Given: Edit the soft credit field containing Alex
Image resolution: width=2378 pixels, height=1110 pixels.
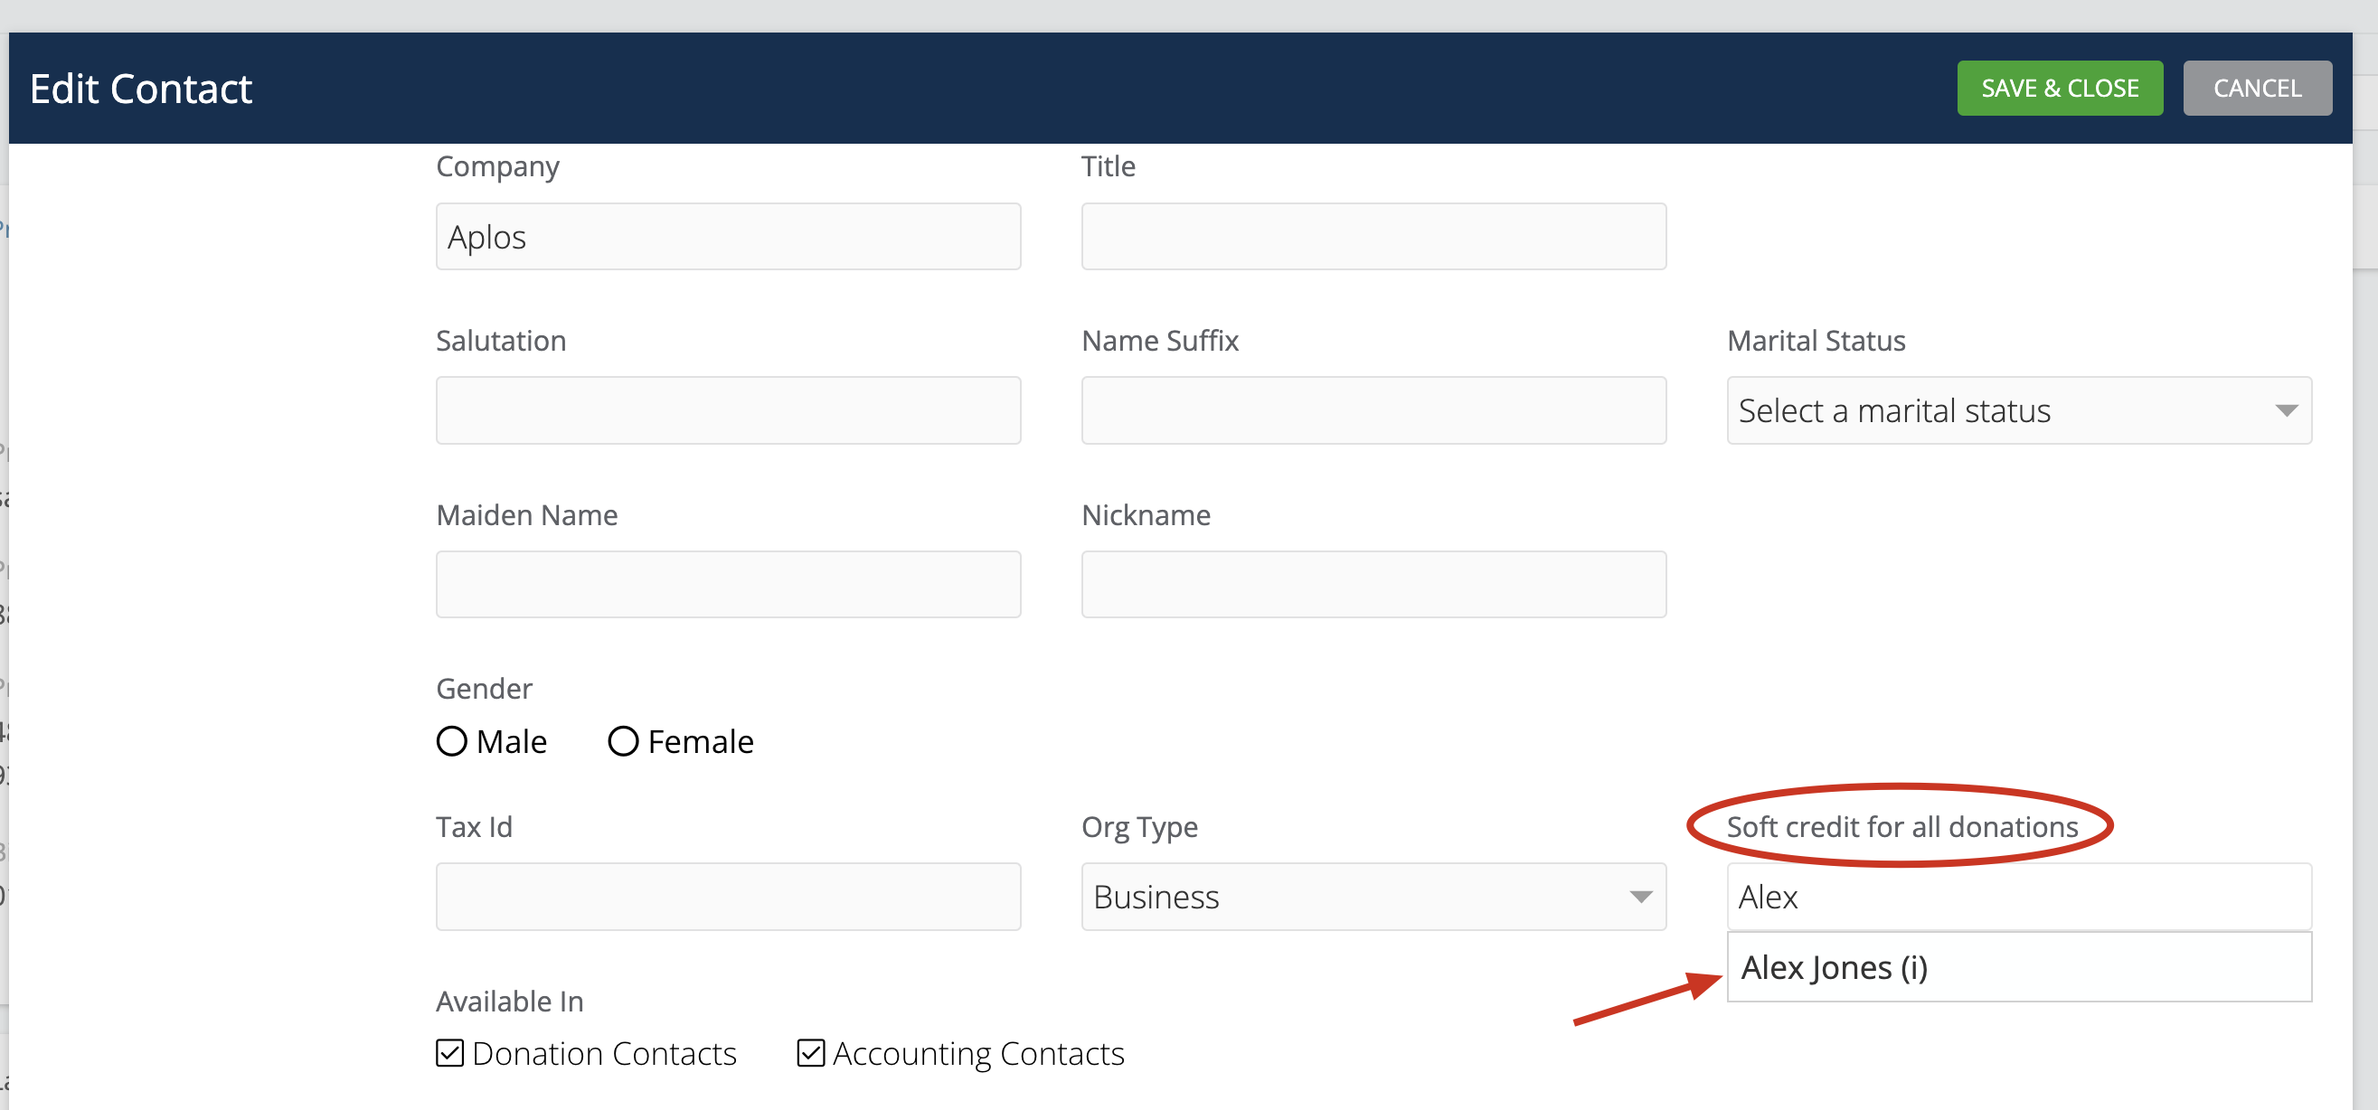Looking at the screenshot, I should pyautogui.click(x=2019, y=897).
